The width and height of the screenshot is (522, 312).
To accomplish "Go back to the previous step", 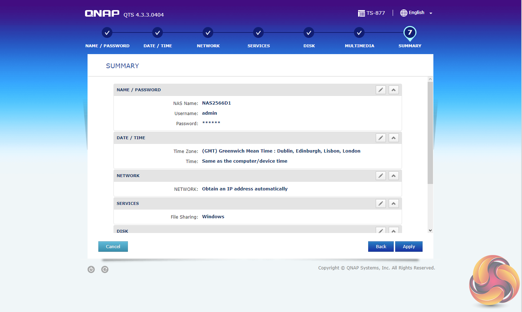I will click(381, 247).
